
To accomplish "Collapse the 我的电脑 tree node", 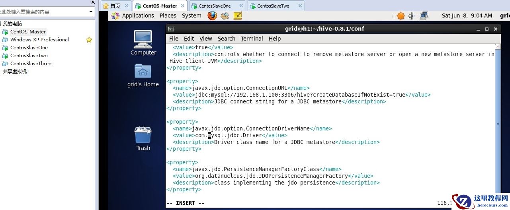I will (1, 24).
